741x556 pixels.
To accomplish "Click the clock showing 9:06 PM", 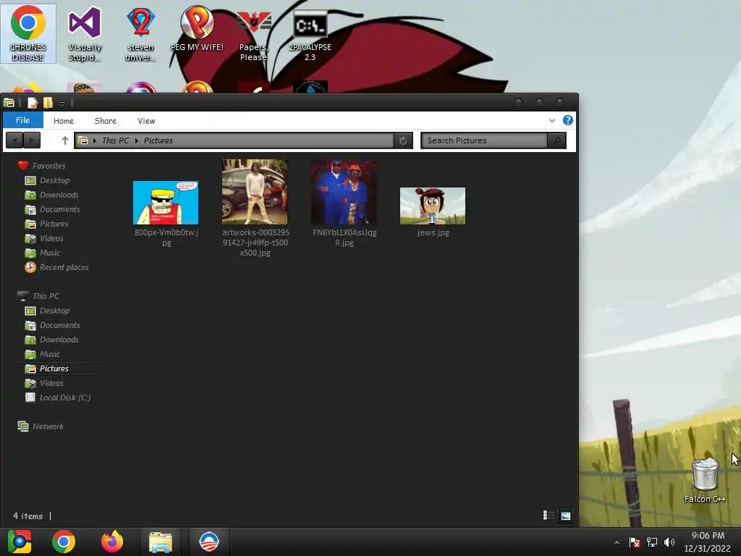I will [x=708, y=536].
